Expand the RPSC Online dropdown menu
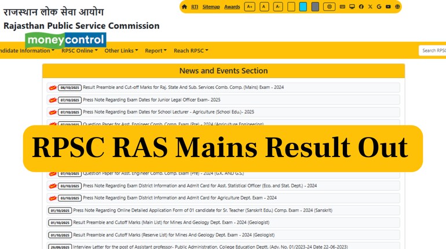 pyautogui.click(x=79, y=51)
